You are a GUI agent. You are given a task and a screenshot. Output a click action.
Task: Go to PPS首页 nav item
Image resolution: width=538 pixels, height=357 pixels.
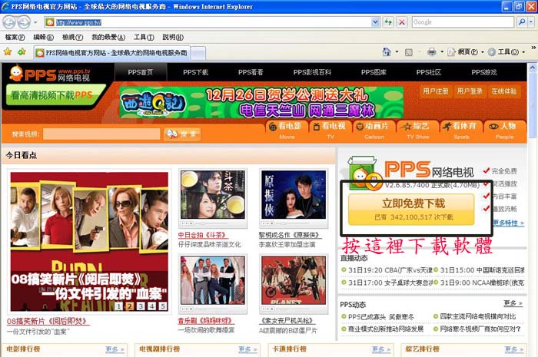[141, 72]
